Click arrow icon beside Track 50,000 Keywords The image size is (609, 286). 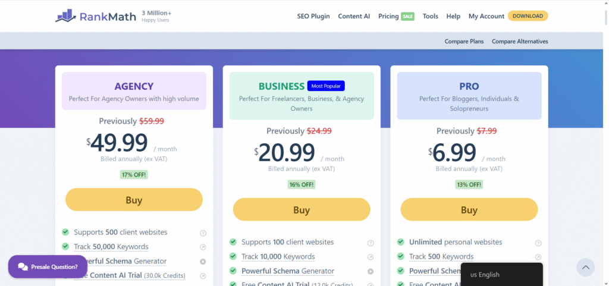click(203, 247)
